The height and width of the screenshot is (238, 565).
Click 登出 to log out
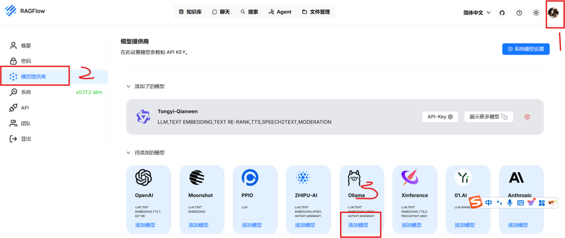[54, 139]
